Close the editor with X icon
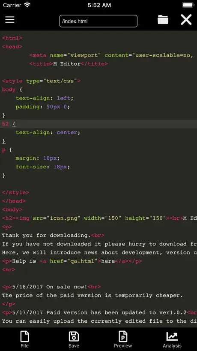The image size is (197, 351). [186, 20]
